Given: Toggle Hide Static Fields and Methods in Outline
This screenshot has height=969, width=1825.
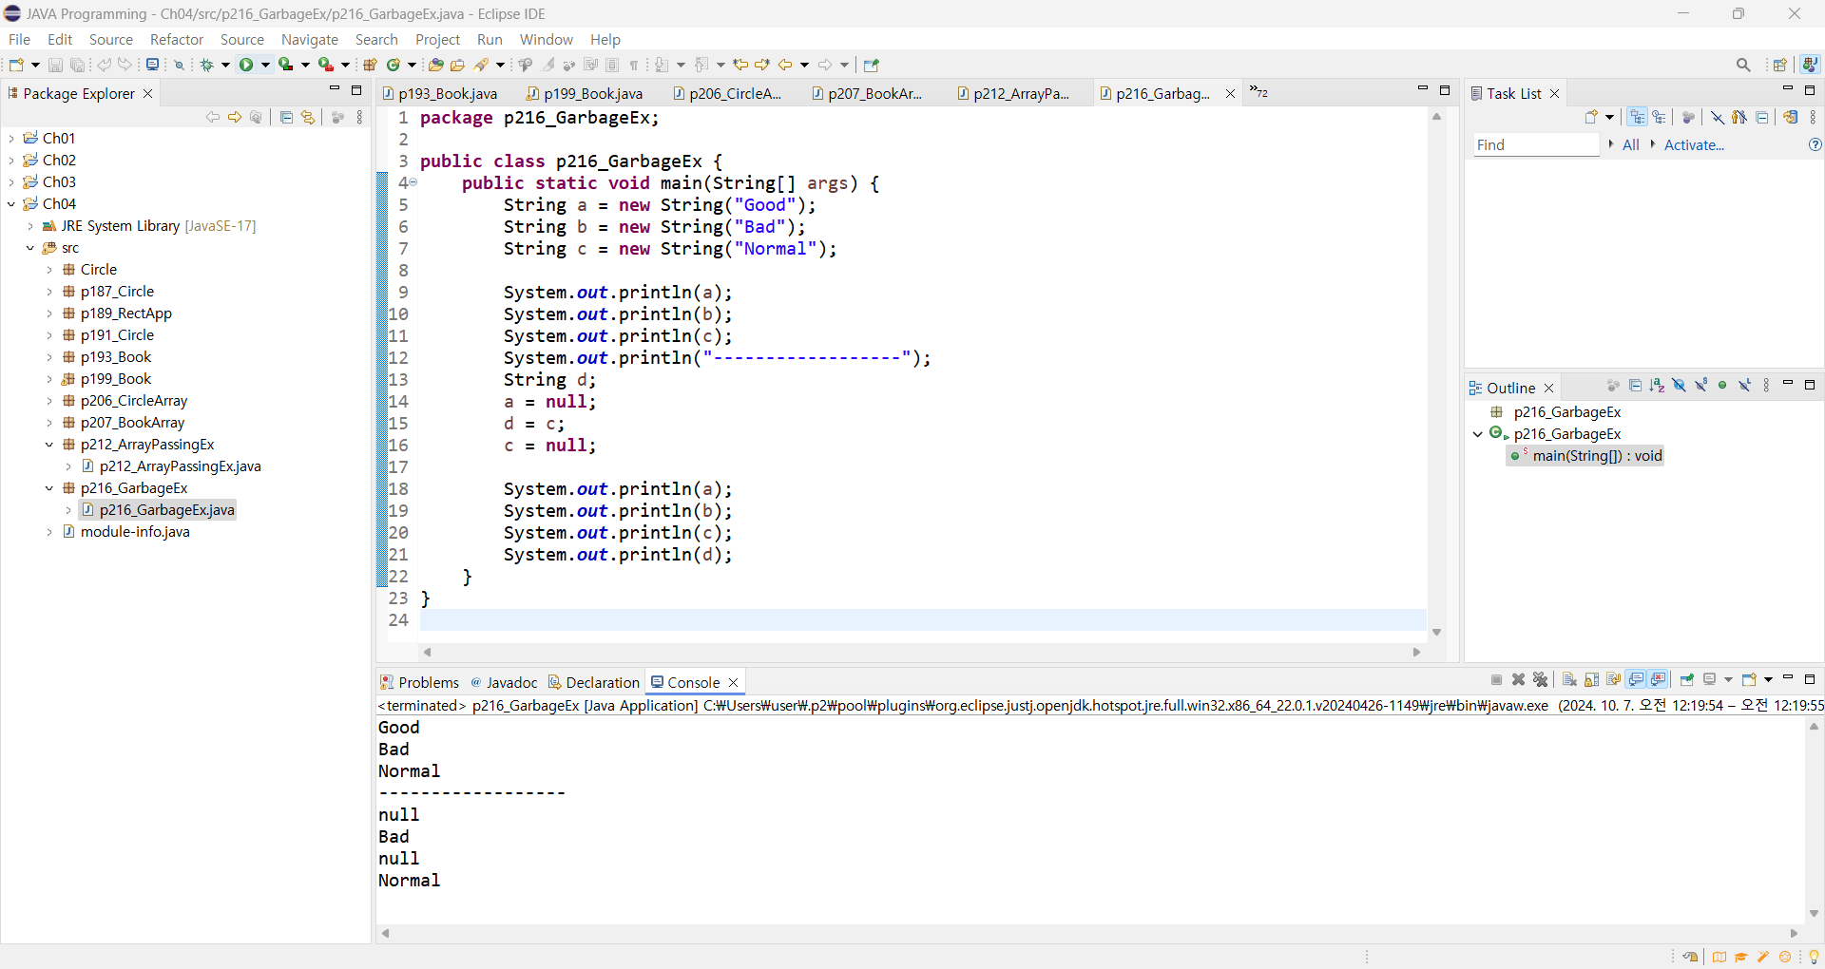Looking at the screenshot, I should pos(1701,385).
